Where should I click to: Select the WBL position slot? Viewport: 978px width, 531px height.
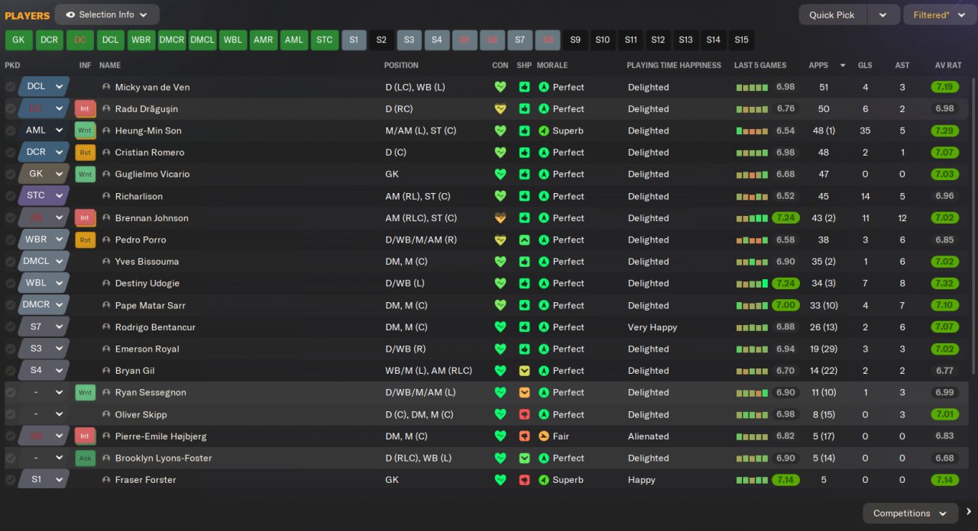click(233, 40)
